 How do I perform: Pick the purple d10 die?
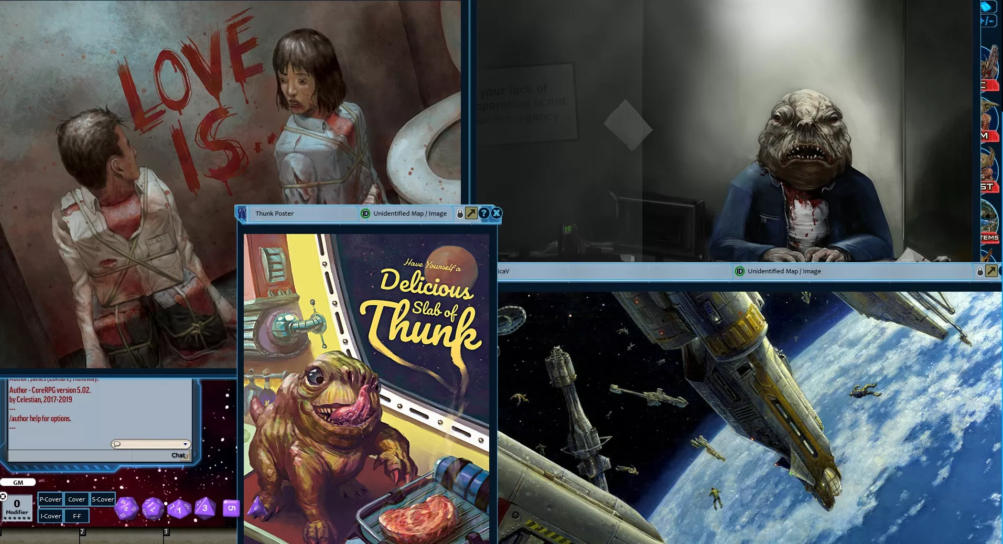[x=179, y=508]
